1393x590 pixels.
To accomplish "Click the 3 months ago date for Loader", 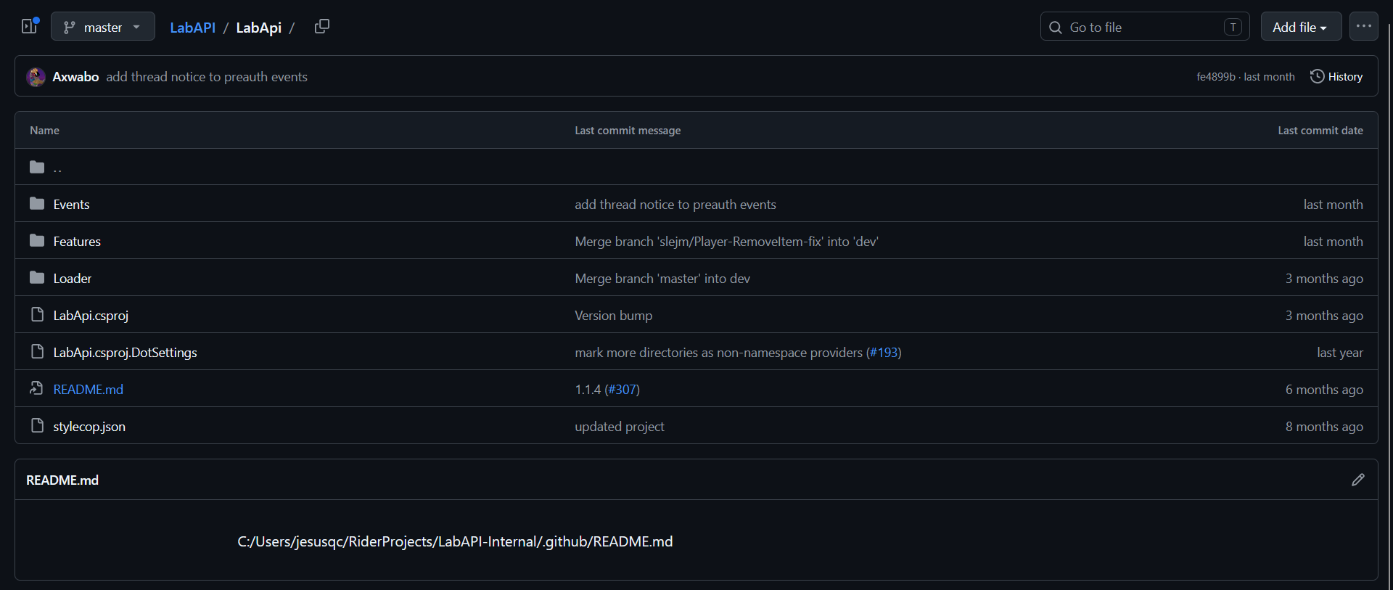I will pos(1324,279).
